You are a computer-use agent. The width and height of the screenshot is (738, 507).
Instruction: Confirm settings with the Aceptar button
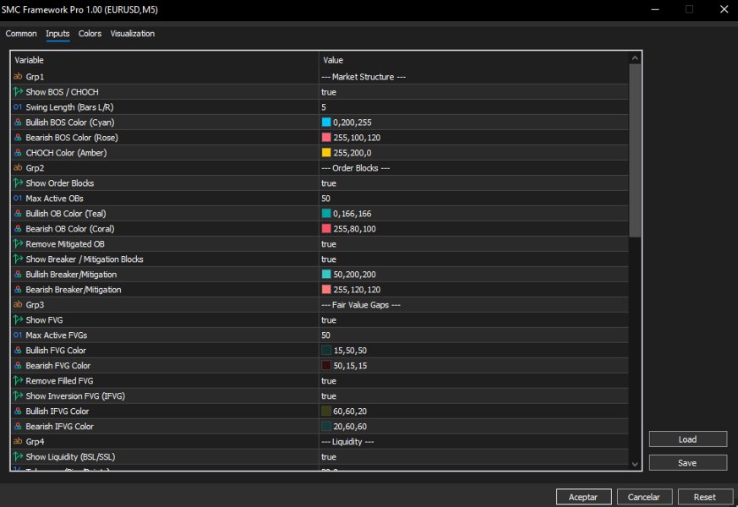point(583,497)
